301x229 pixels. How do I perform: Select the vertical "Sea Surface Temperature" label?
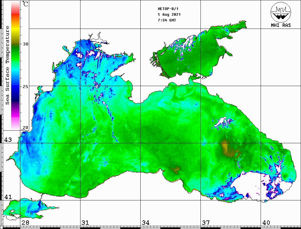[x=7, y=65]
